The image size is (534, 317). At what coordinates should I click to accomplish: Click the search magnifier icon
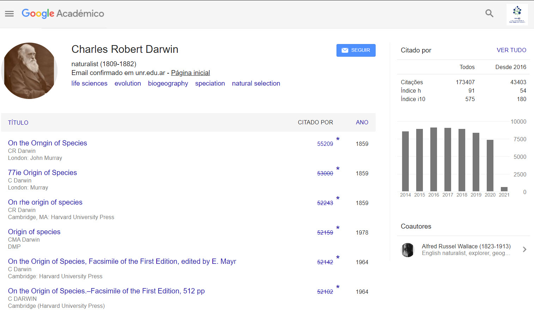pyautogui.click(x=489, y=13)
